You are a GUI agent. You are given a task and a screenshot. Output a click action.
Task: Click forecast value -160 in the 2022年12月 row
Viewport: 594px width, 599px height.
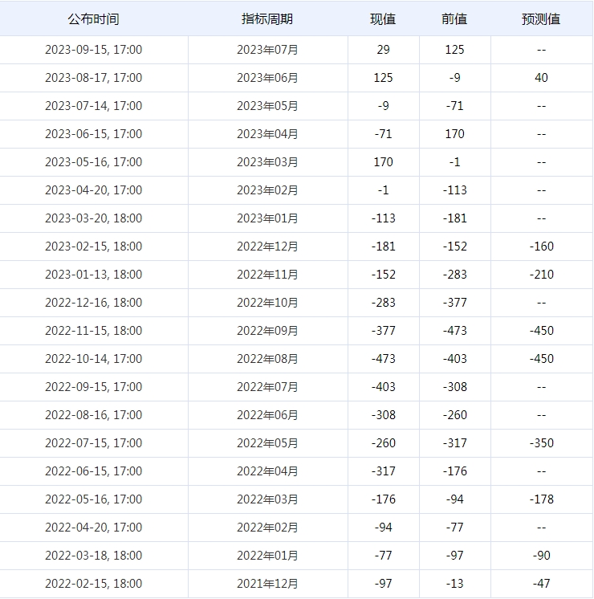click(x=541, y=247)
